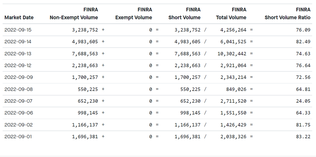
Task: Click the 2022-09-01 date cell
Action: [x=18, y=137]
